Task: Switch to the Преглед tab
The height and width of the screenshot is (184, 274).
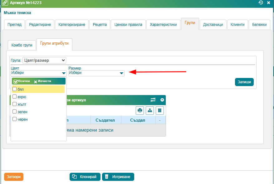Action: pos(14,25)
